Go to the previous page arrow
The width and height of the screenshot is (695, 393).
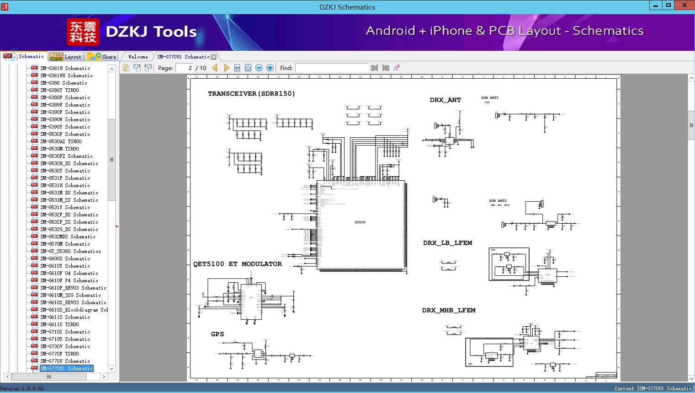(x=215, y=68)
